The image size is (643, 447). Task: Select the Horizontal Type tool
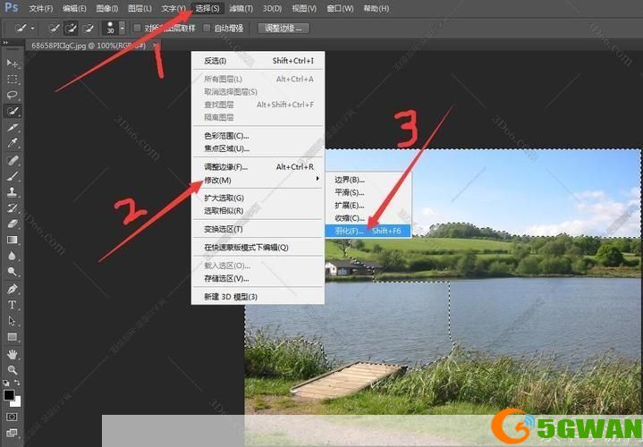13,305
